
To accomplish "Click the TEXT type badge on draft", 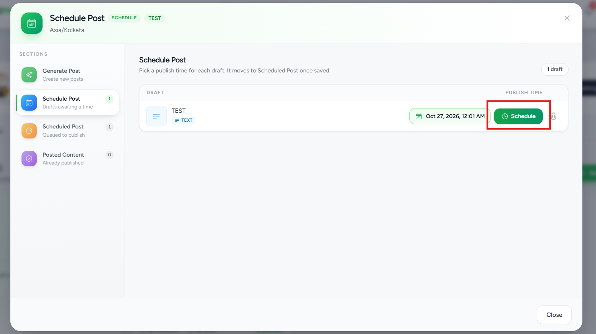I will 183,120.
